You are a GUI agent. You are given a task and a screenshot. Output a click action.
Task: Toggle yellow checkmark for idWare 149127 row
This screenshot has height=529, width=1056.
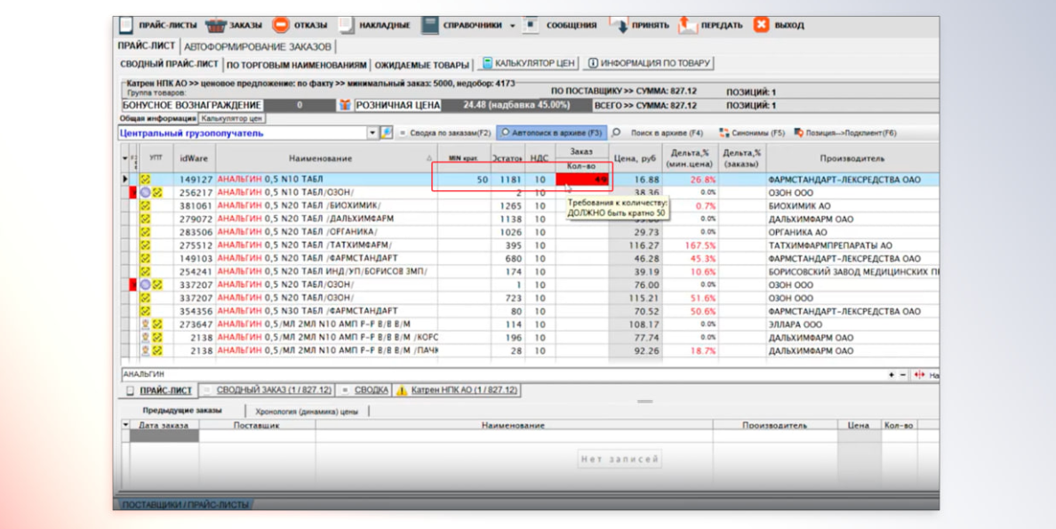pyautogui.click(x=146, y=180)
